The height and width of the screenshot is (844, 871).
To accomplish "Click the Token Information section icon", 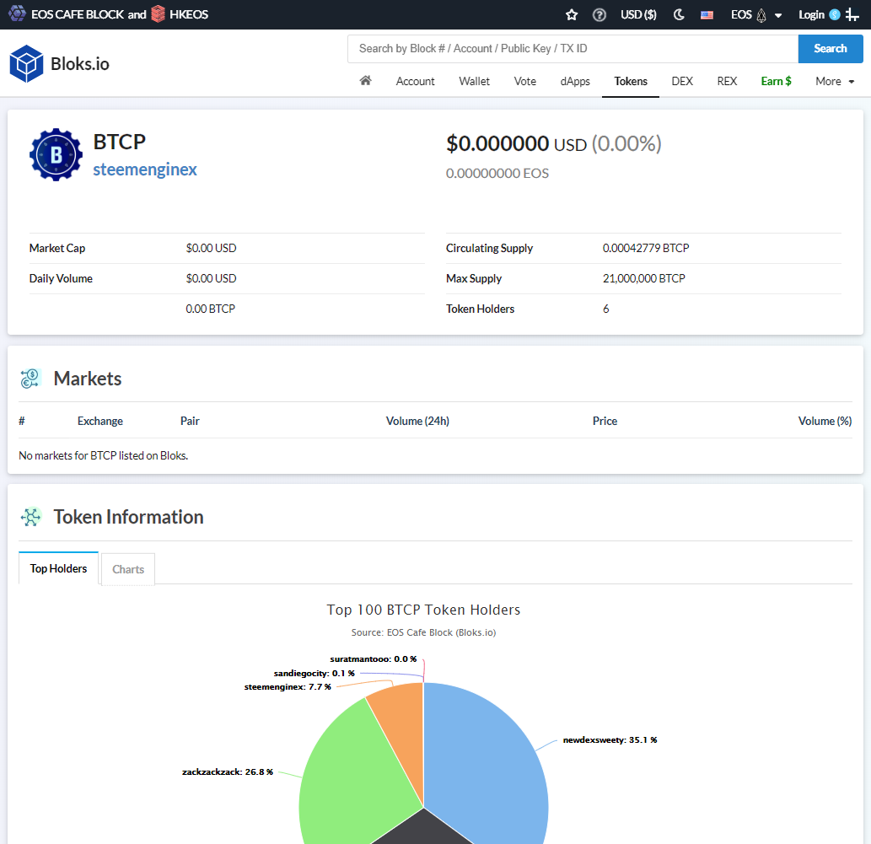I will pos(30,517).
